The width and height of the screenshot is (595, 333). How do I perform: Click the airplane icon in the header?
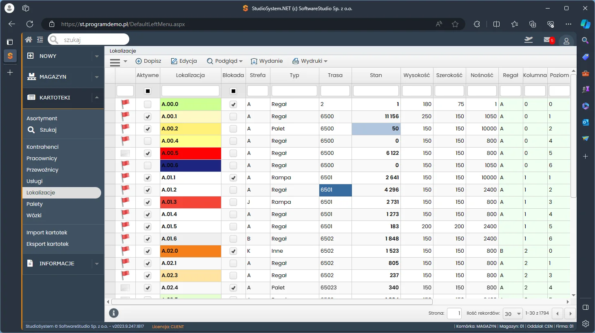pyautogui.click(x=529, y=40)
